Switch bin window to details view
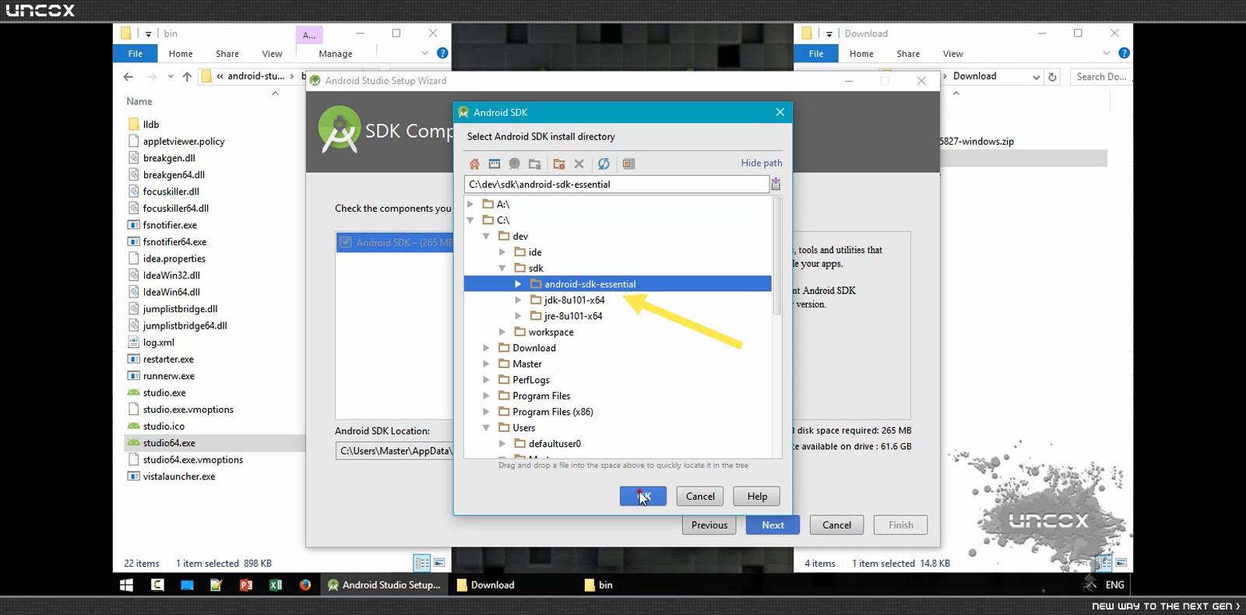Screen dimensions: 1246x615 422,563
